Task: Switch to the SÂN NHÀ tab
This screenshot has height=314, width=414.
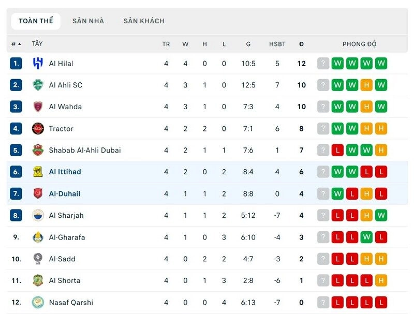Action: (87, 21)
